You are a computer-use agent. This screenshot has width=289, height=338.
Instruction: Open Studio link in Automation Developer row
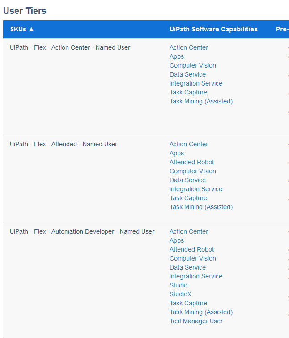[178, 285]
